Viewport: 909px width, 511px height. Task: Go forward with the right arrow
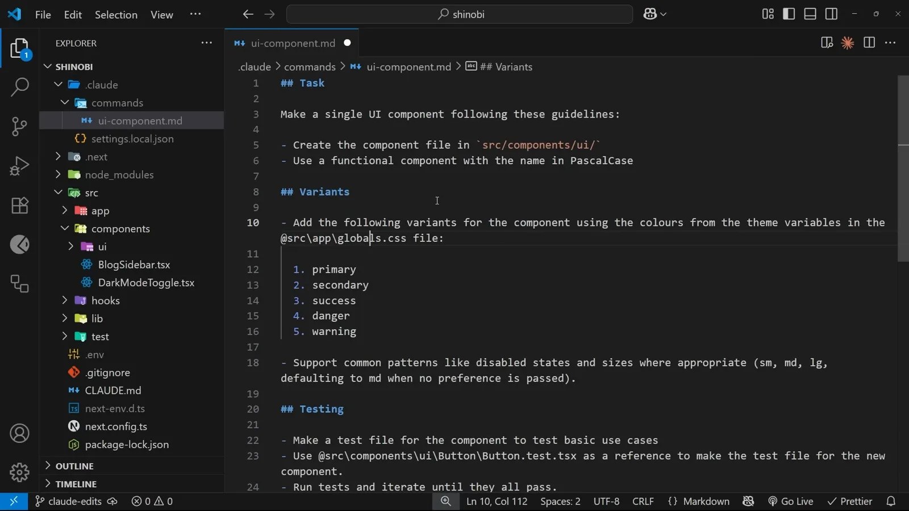[270, 14]
